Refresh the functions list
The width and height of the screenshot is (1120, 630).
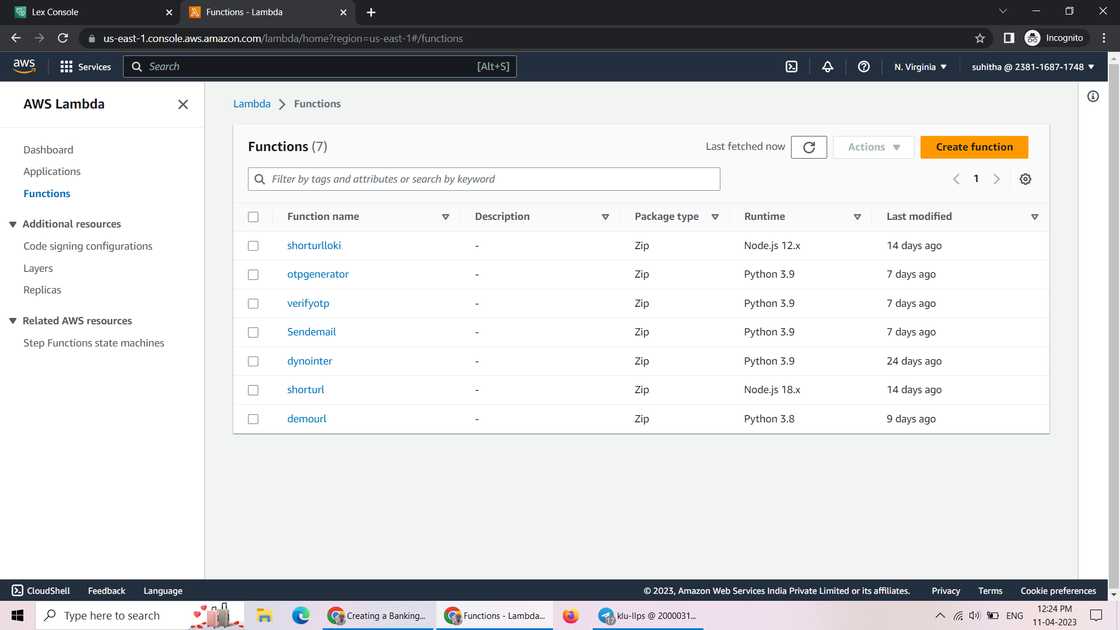808,147
